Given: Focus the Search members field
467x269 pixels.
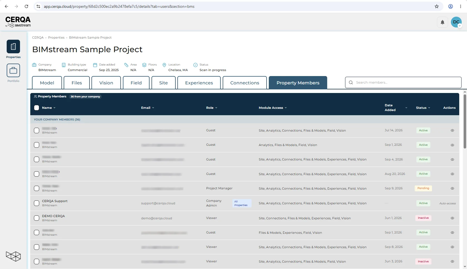Looking at the screenshot, I should coord(403,82).
